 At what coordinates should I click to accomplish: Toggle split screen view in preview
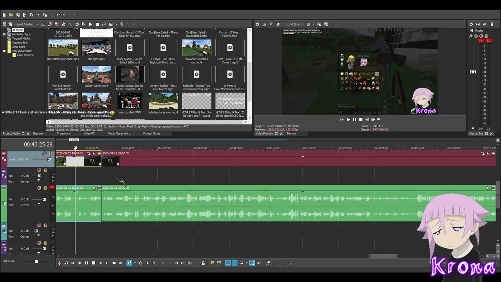[x=278, y=24]
